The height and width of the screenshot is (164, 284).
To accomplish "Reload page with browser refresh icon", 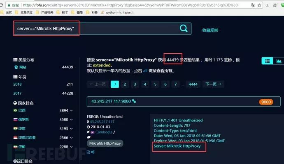I will point(1,5).
